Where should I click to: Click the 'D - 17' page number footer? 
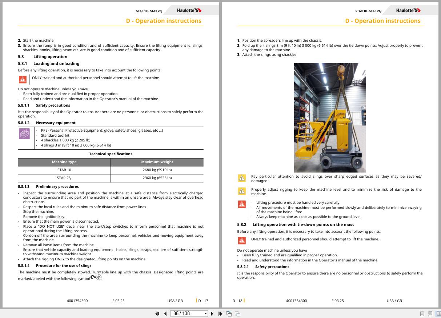click(203, 301)
